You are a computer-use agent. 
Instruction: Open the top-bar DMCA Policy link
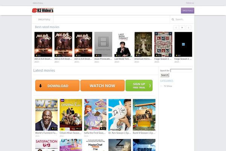click(x=38, y=3)
